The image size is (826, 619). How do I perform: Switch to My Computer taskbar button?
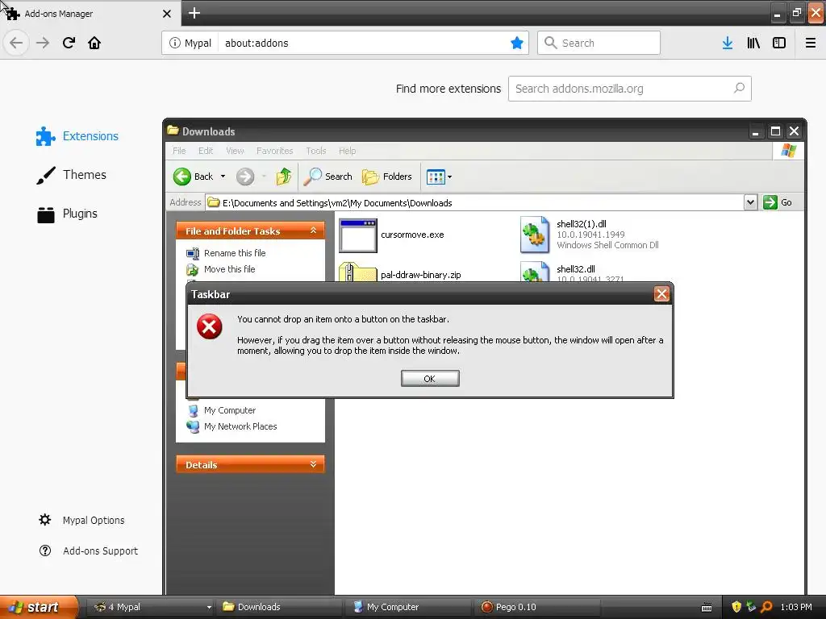coord(408,607)
